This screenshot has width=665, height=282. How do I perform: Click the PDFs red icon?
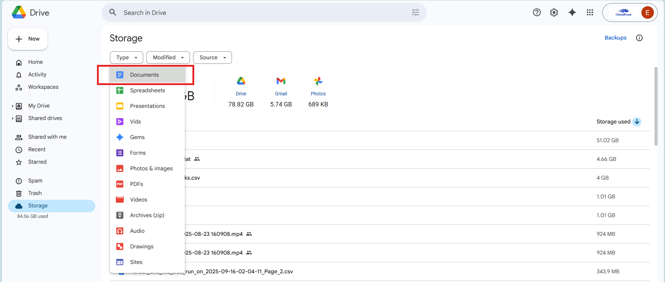[x=120, y=184]
